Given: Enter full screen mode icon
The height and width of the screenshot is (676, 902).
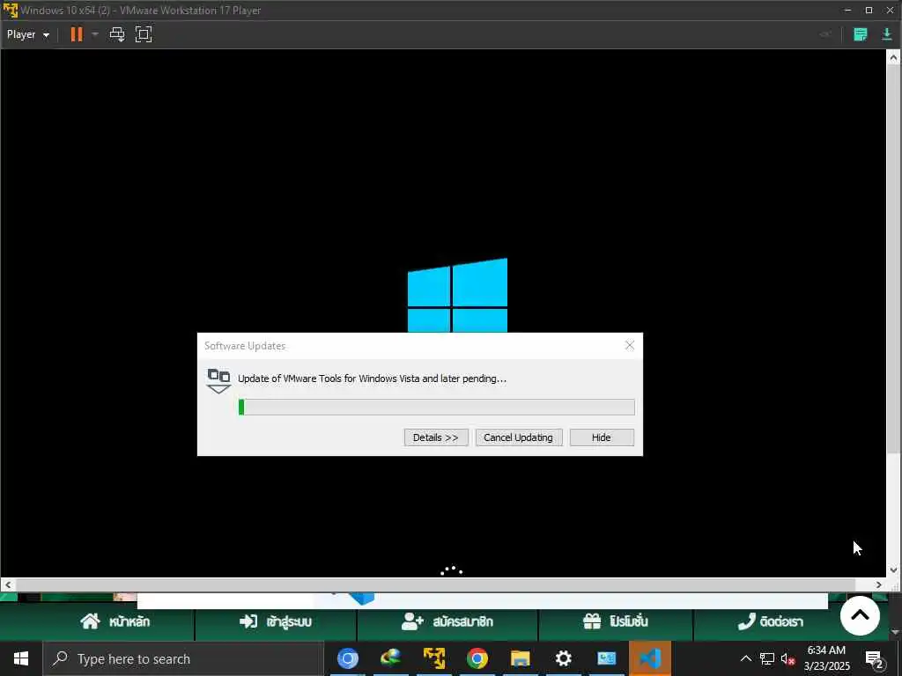Looking at the screenshot, I should pos(144,34).
